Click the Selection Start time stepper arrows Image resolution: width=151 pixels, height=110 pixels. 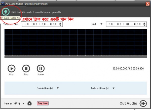pos(60,24)
